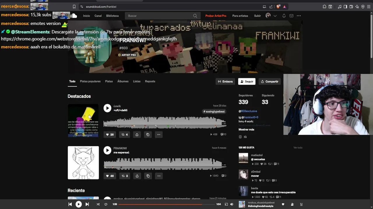Open Brave Wallet icon

tap(351, 7)
